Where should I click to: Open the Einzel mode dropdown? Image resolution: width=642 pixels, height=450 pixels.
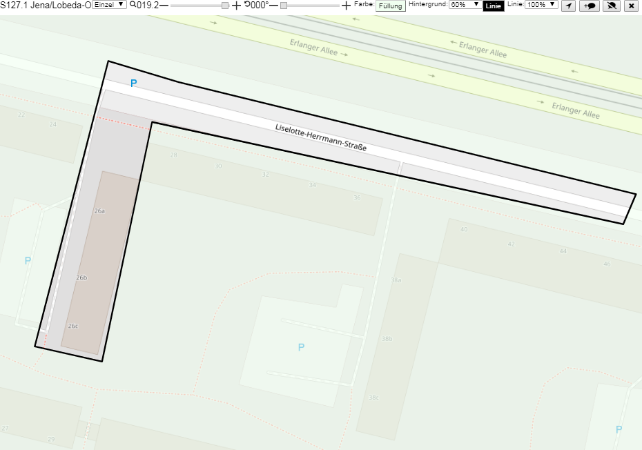(109, 5)
